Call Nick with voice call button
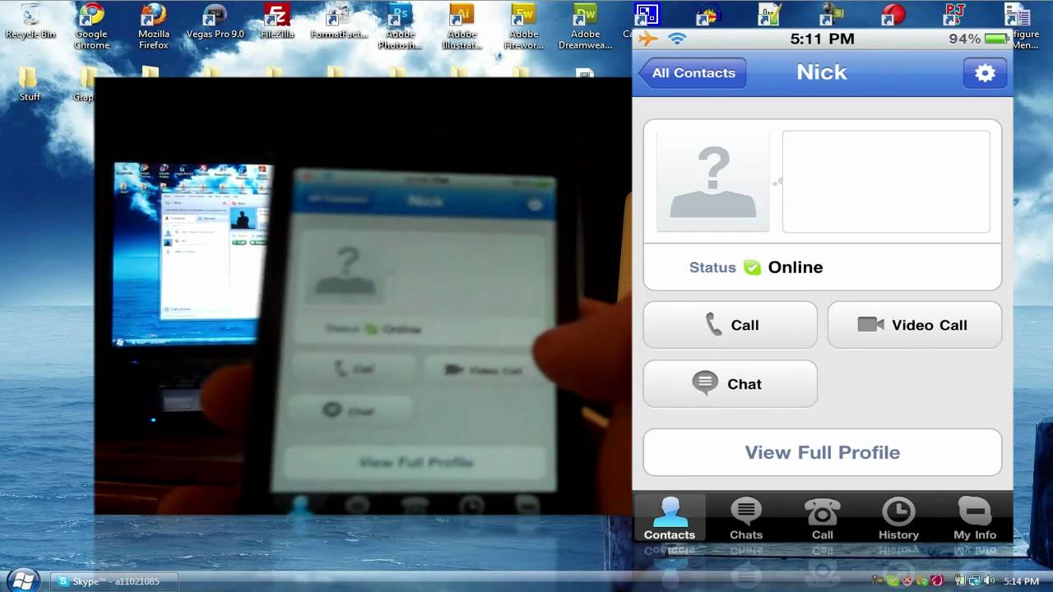Viewport: 1053px width, 592px height. 731,325
